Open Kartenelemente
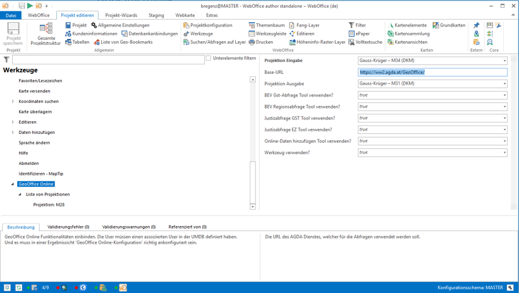Screen dimensions: 519x293 407,25
